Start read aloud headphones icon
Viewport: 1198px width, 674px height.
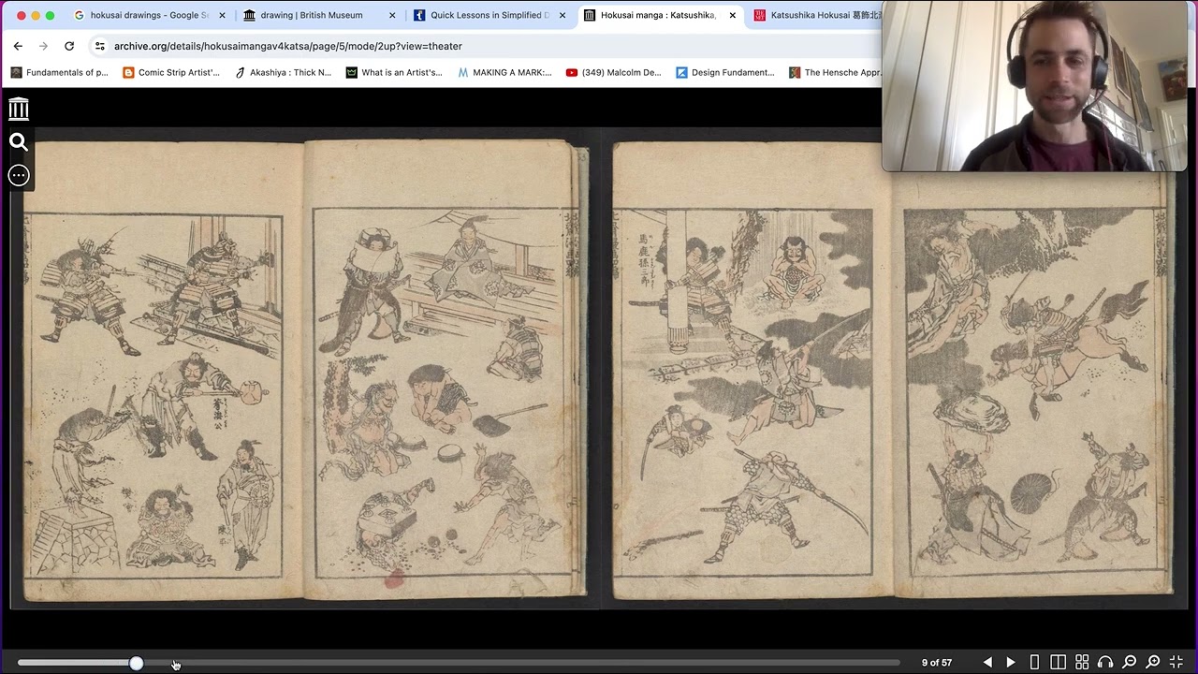click(1105, 662)
